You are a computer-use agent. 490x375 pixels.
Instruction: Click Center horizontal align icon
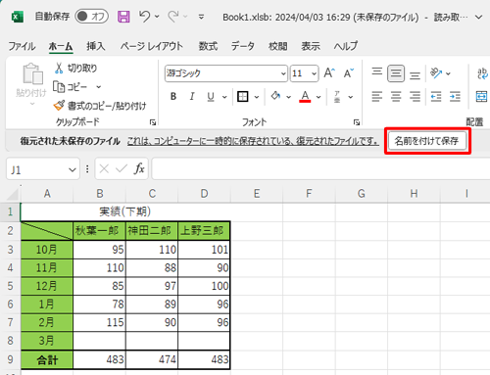(396, 97)
